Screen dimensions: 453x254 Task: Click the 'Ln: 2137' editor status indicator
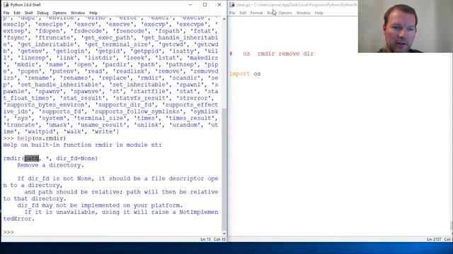click(x=434, y=239)
